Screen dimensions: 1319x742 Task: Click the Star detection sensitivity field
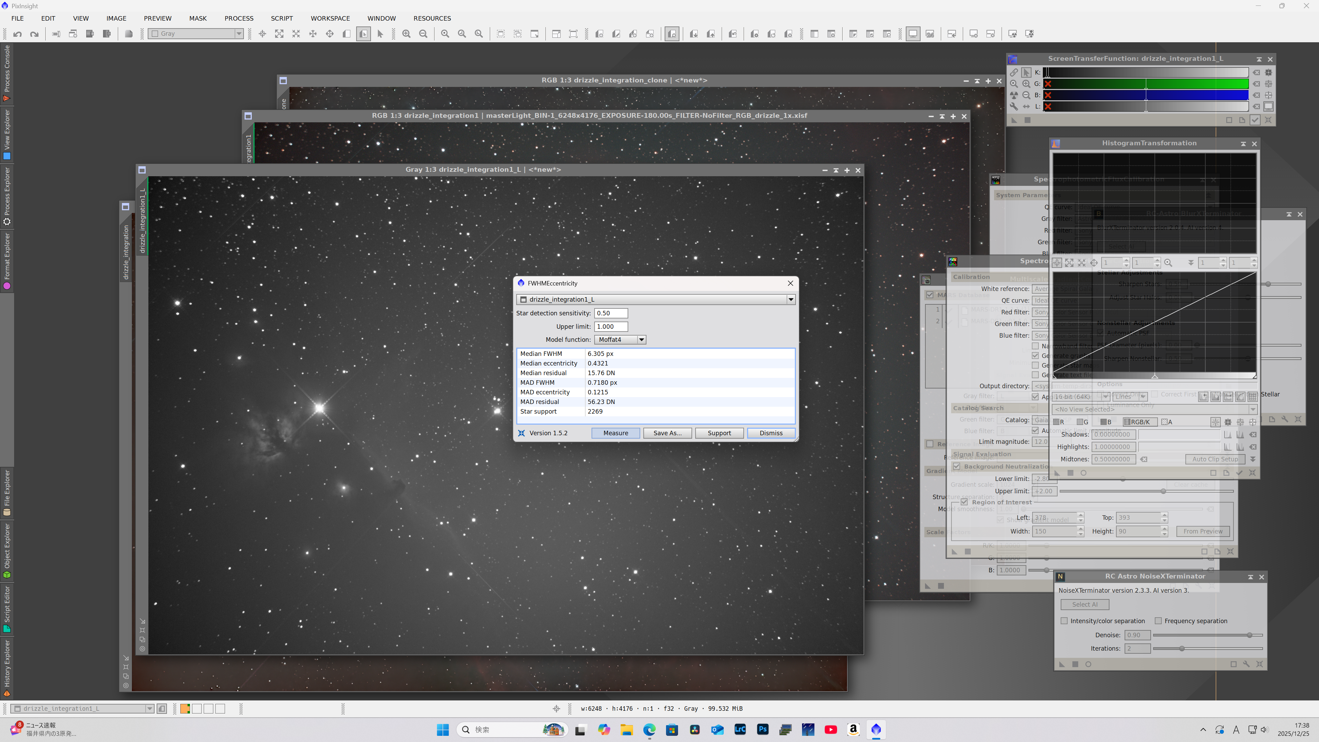pos(610,313)
